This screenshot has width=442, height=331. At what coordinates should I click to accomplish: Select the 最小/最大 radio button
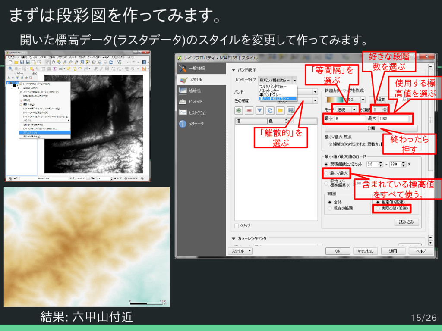coord(326,173)
